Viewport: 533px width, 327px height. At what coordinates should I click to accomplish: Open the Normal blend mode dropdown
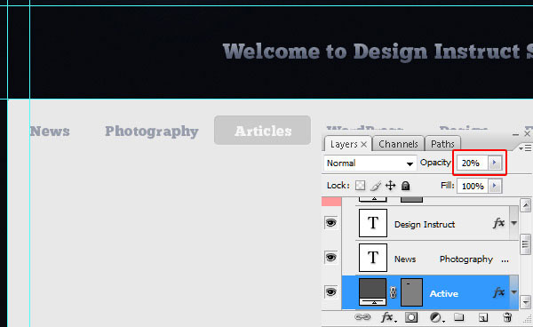pos(370,163)
